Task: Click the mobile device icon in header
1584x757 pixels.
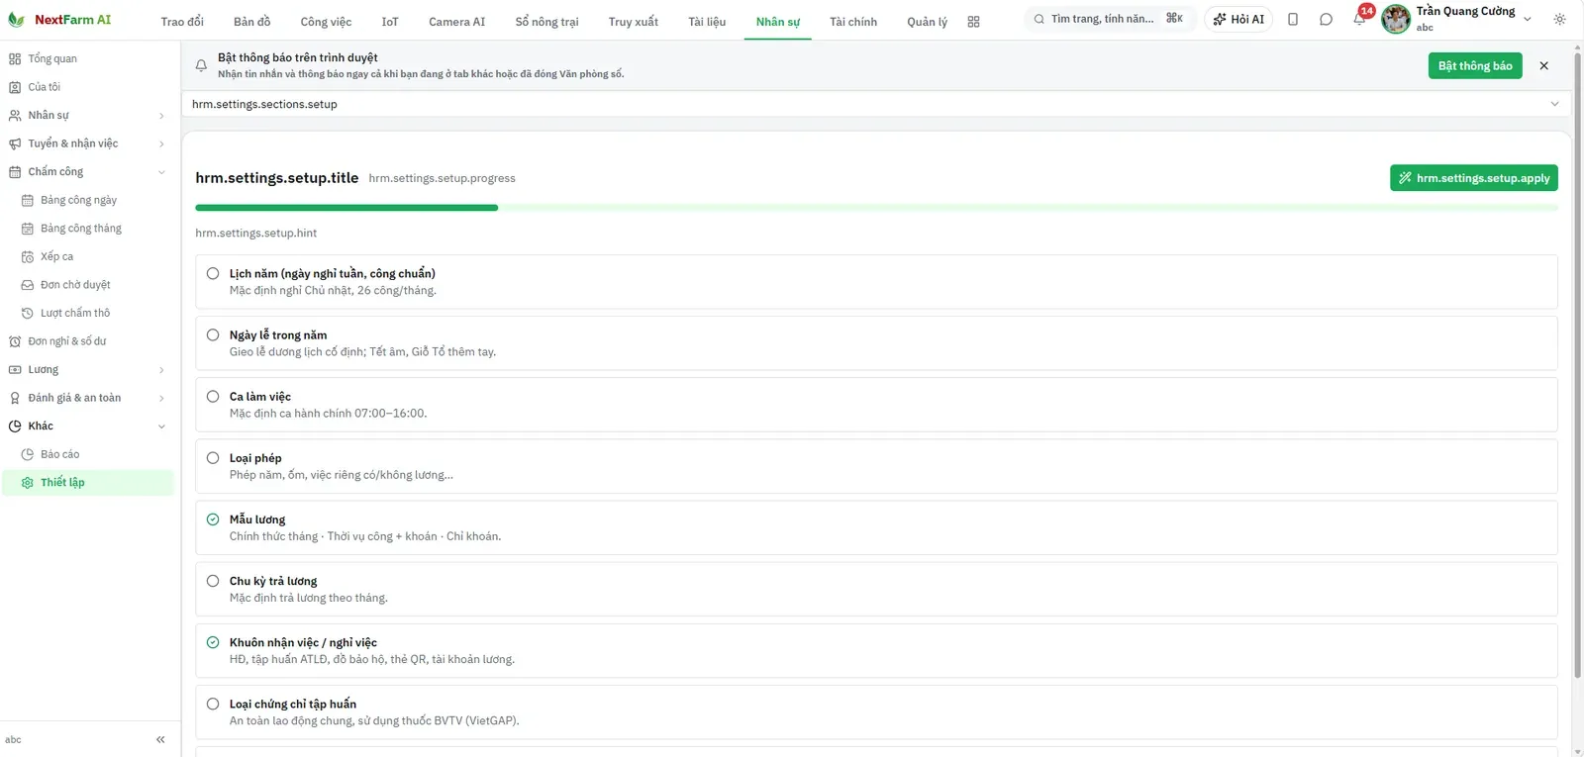Action: (x=1293, y=19)
